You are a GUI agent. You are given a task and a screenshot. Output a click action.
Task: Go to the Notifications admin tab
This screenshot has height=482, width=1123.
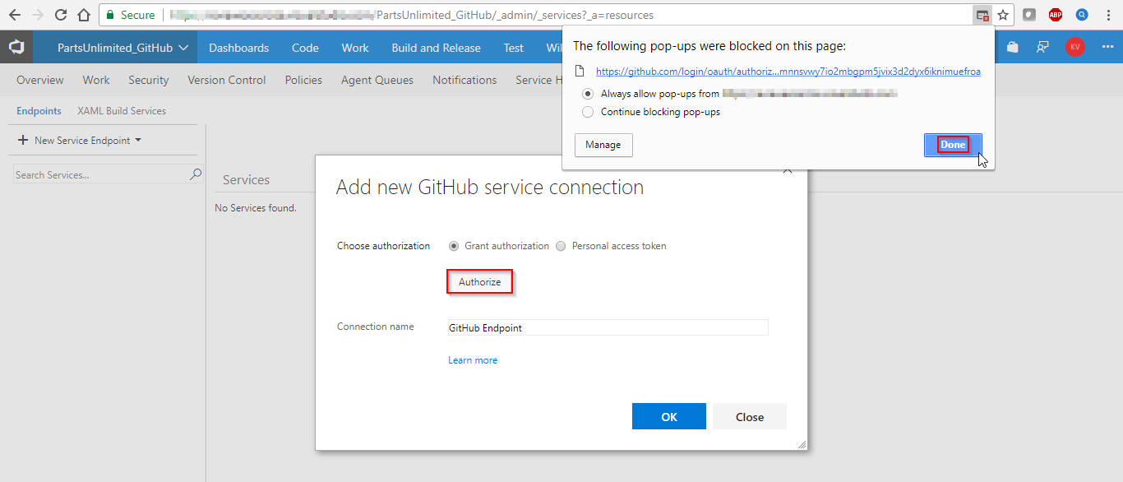pos(464,80)
